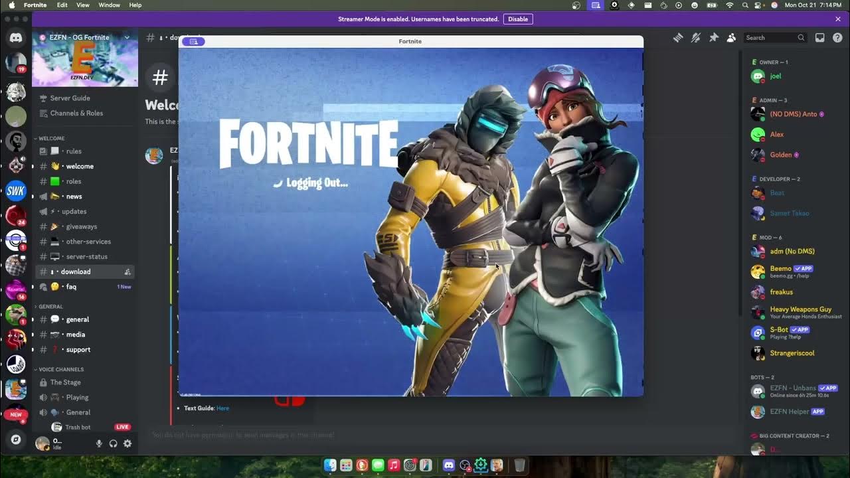The width and height of the screenshot is (850, 478).
Task: Open User Settings gear icon
Action: pos(127,443)
